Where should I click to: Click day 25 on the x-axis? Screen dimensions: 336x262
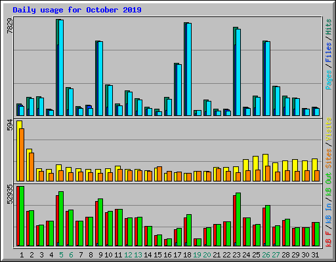coord(256,255)
